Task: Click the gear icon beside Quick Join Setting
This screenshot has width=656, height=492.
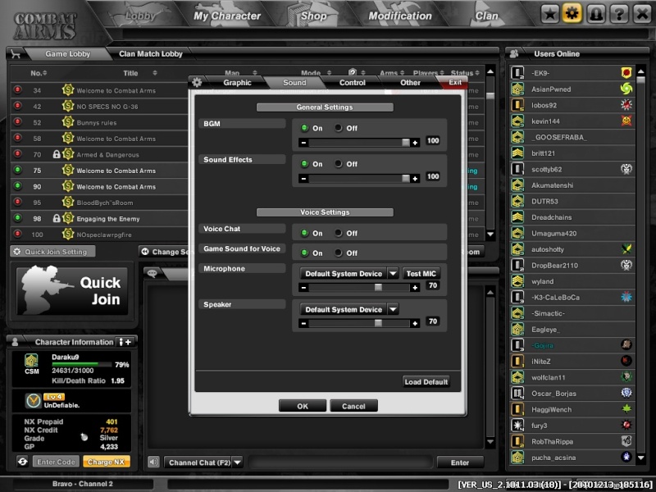Action: coord(17,252)
